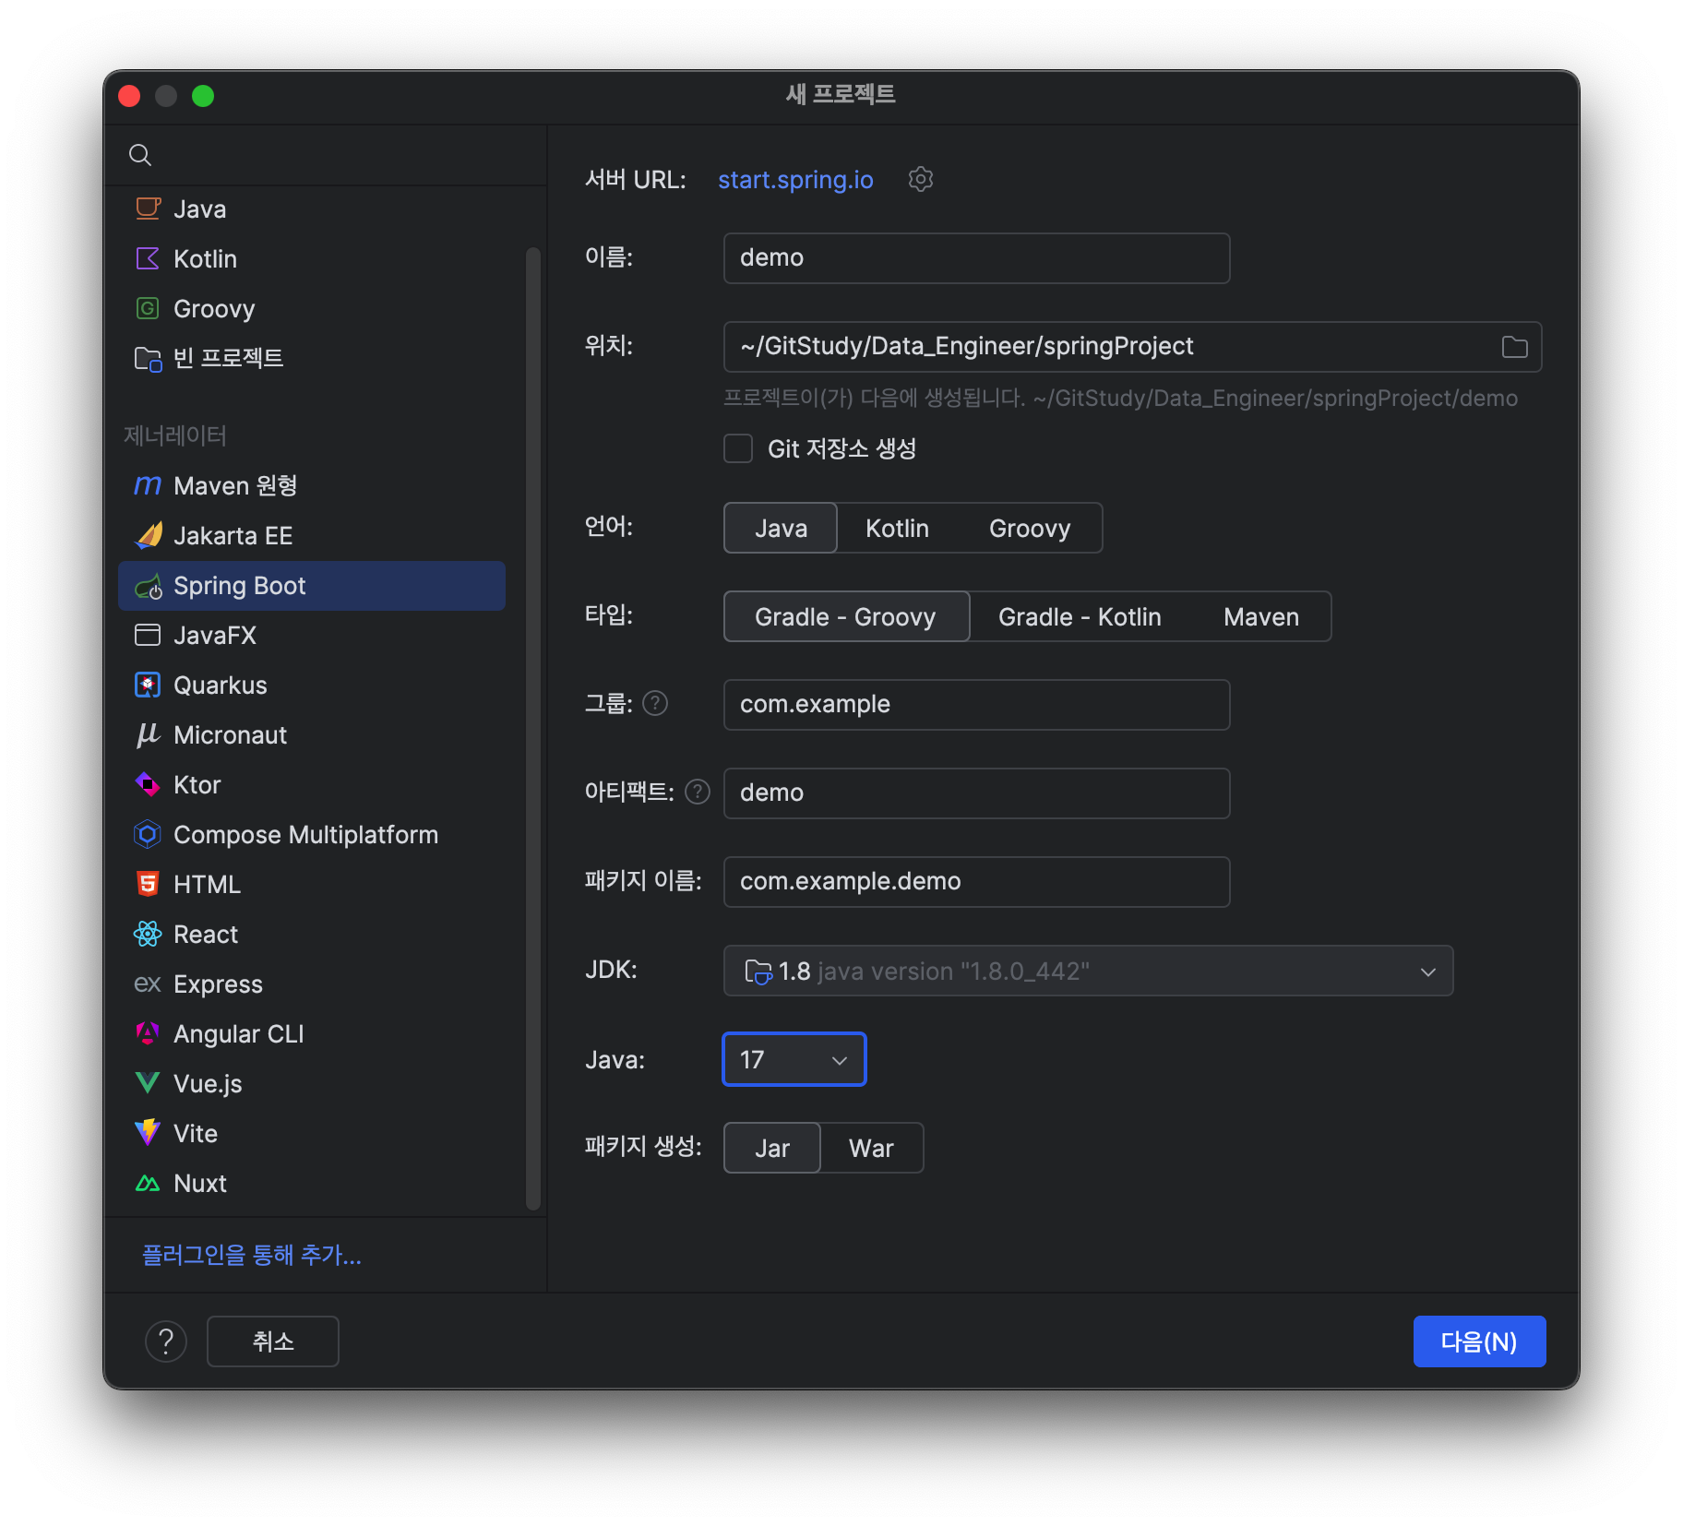Screen dimensions: 1683x1526
Task: Click the Cancel (취소) button
Action: coord(273,1341)
